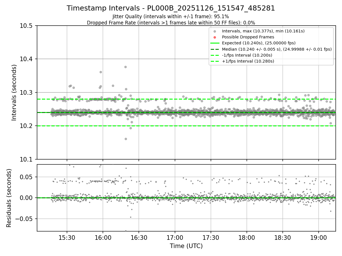342x256 pixels.
Task: Click the 17:30 time tick label
Action: click(x=211, y=238)
